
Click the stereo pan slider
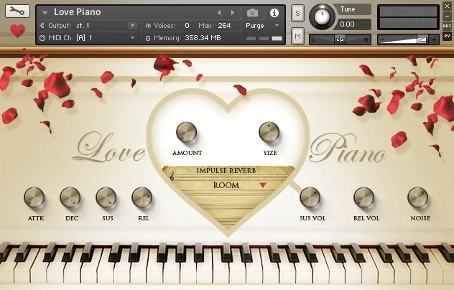tap(340, 39)
